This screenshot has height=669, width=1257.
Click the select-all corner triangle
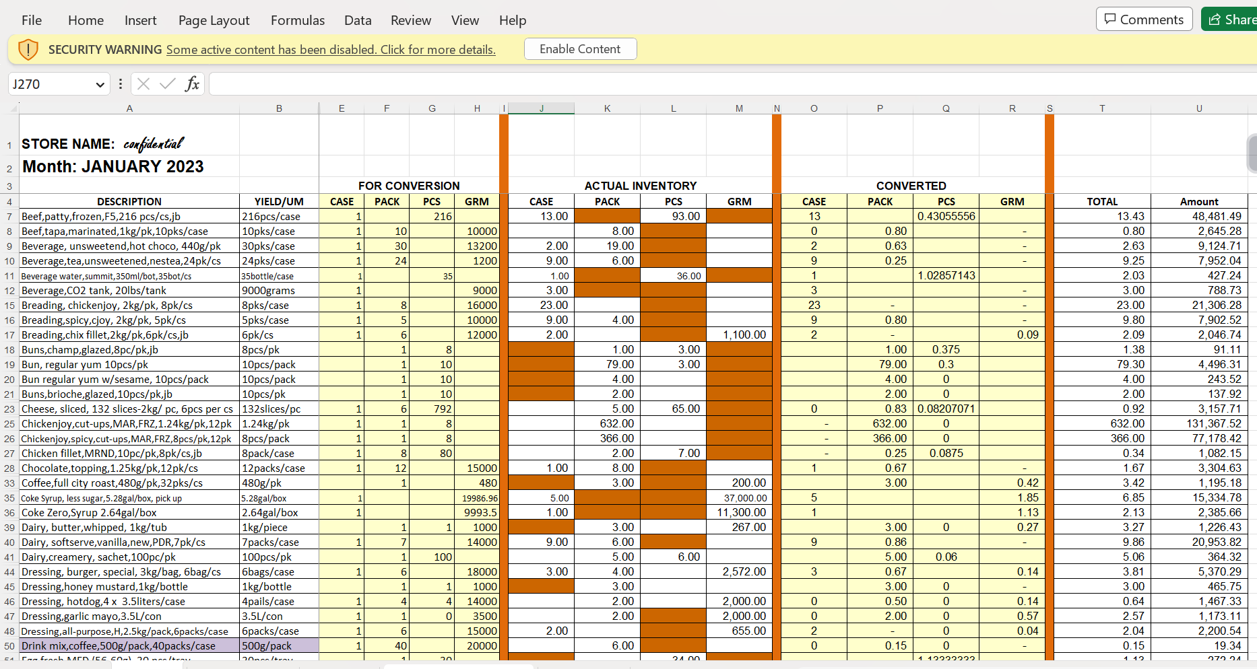point(13,108)
